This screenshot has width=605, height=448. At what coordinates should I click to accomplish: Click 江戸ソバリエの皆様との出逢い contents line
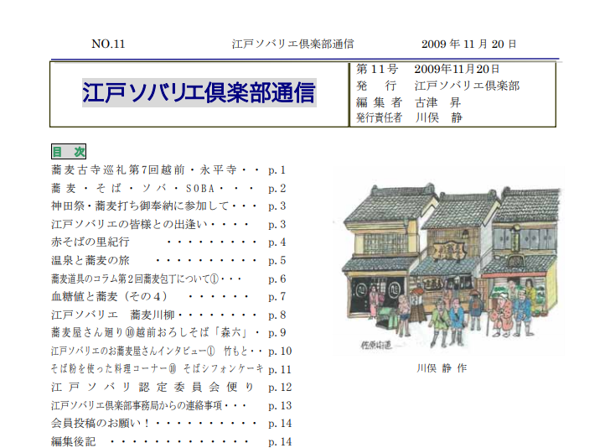[x=168, y=225]
